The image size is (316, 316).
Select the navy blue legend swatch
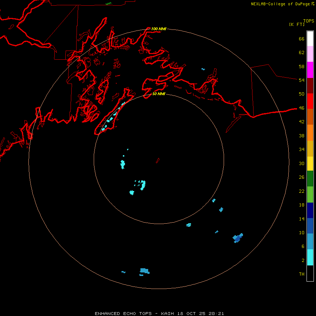(310, 210)
